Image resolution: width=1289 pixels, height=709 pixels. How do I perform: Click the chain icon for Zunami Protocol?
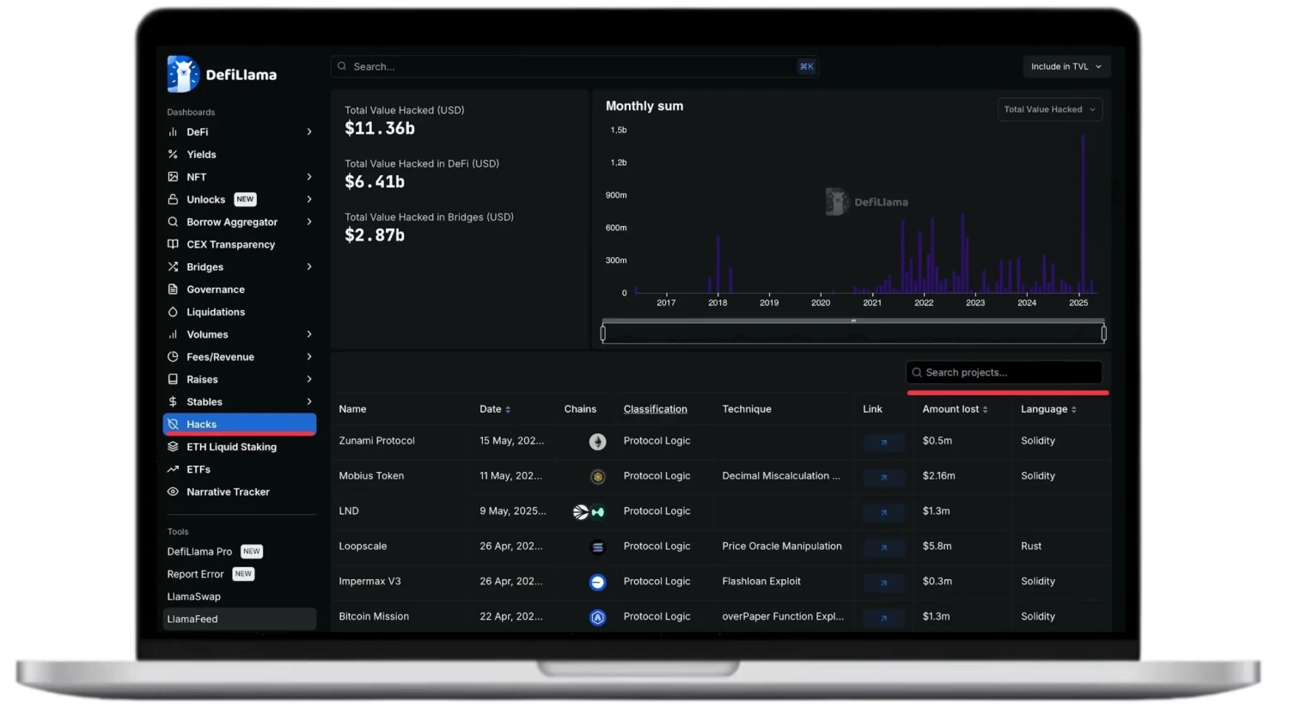click(x=597, y=442)
